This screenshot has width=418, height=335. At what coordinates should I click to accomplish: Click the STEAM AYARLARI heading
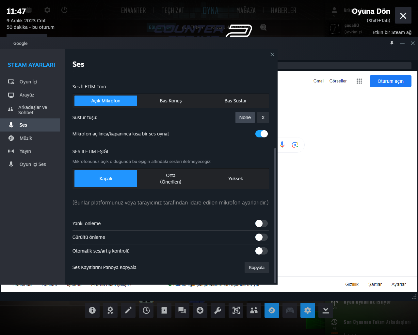click(31, 65)
